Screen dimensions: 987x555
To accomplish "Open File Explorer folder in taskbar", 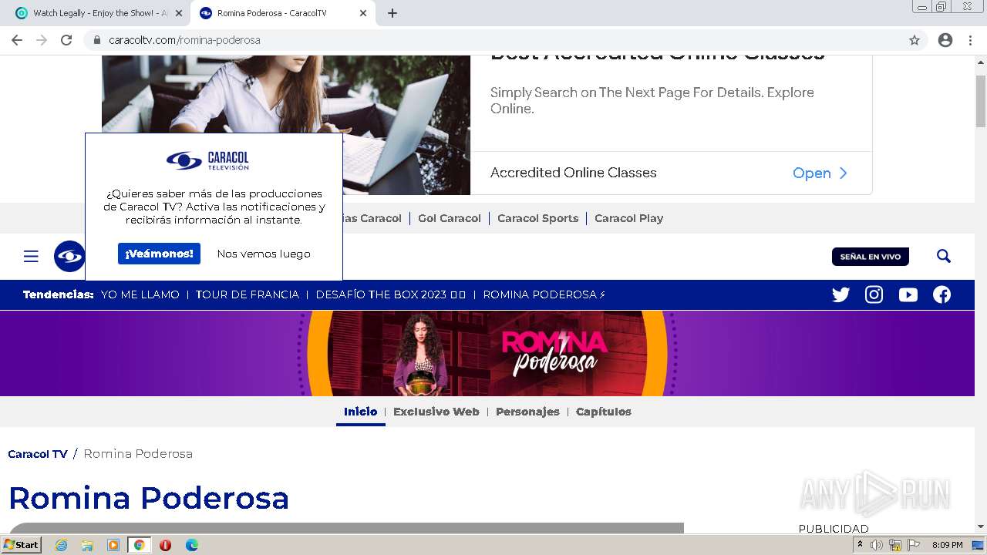I will tap(87, 545).
